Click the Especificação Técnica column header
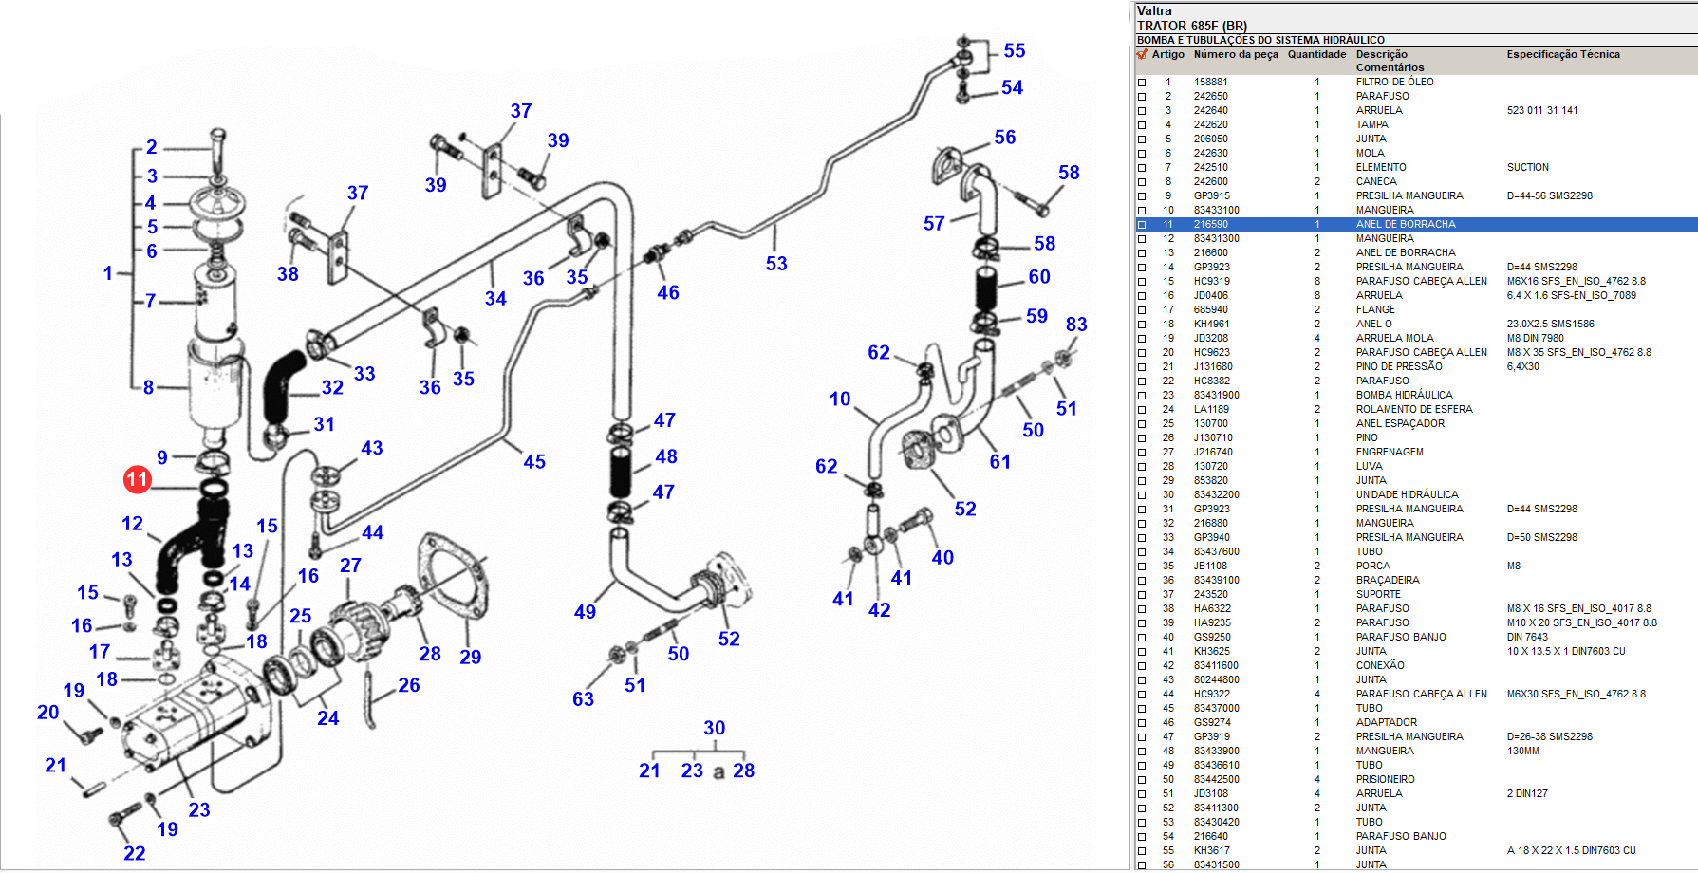 [x=1562, y=54]
